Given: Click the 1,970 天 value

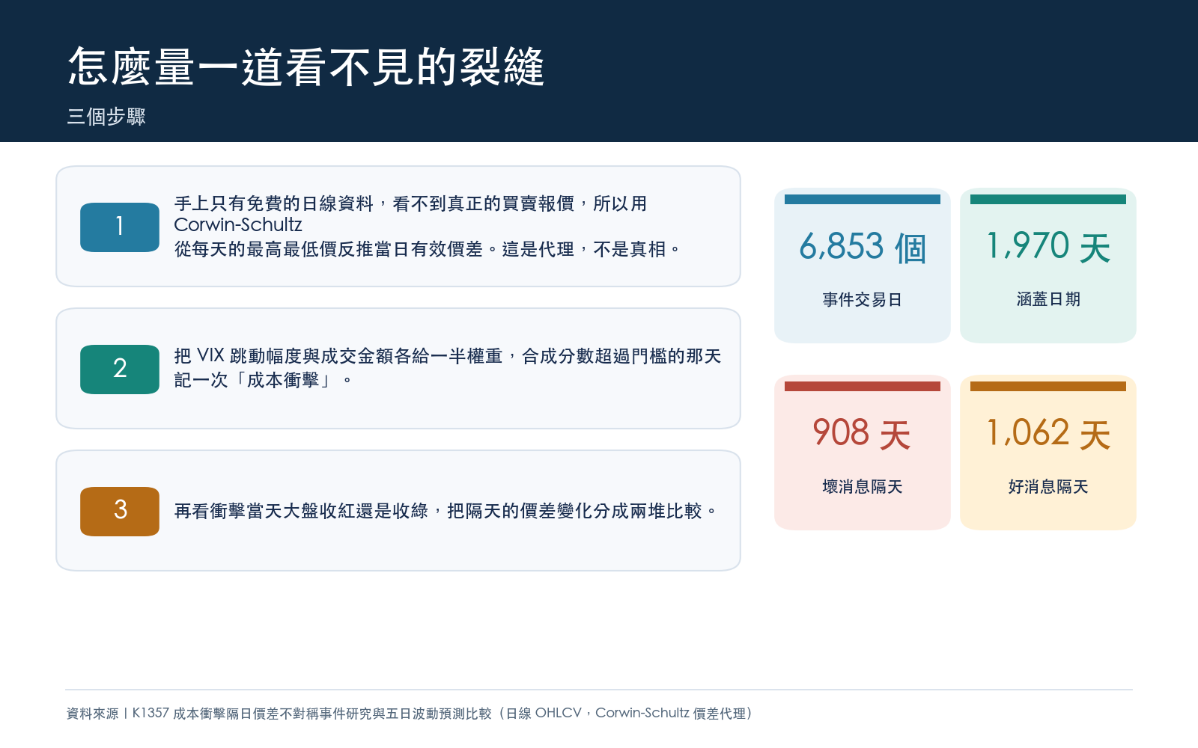Looking at the screenshot, I should [1048, 246].
